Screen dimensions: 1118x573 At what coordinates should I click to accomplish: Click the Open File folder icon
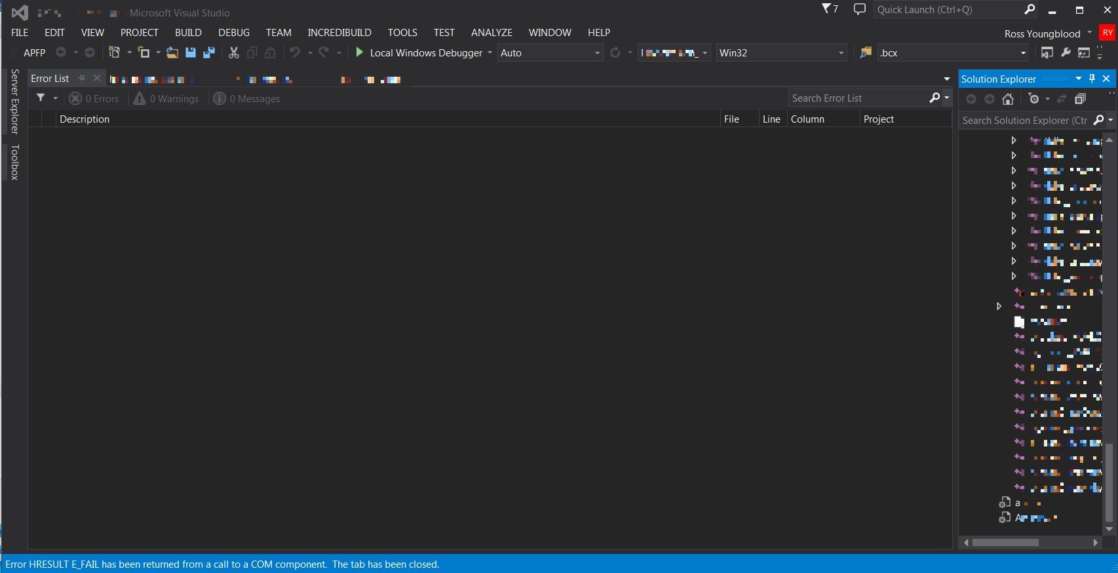172,52
